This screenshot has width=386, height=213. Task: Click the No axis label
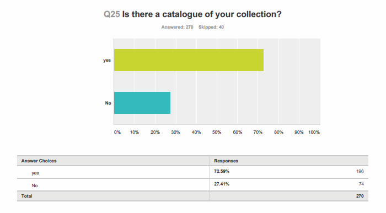pyautogui.click(x=108, y=103)
